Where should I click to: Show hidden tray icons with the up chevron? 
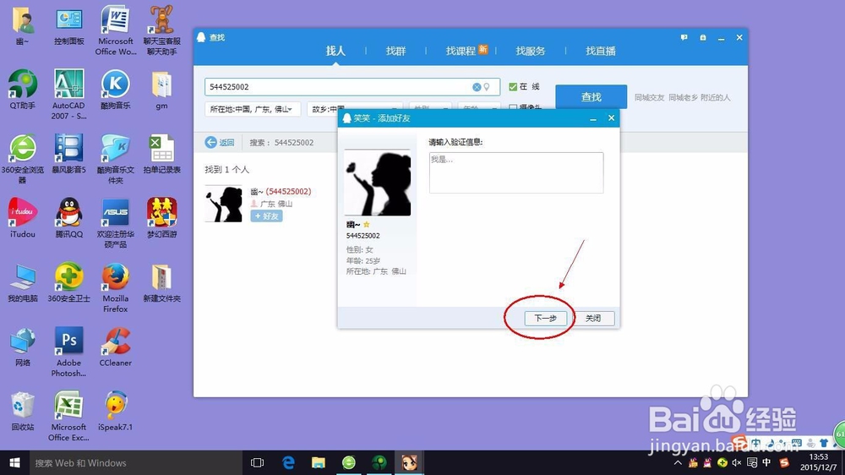678,462
